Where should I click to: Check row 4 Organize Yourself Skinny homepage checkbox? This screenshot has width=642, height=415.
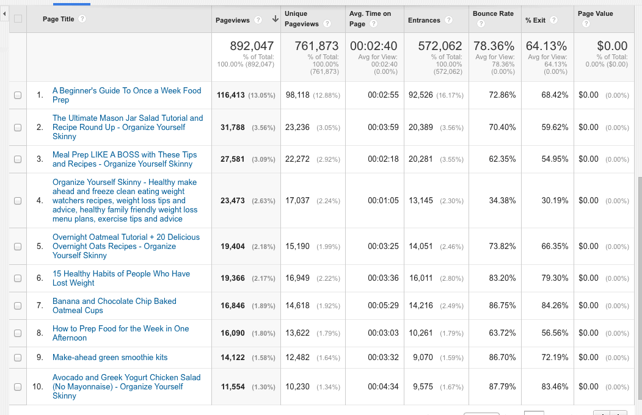(x=18, y=201)
